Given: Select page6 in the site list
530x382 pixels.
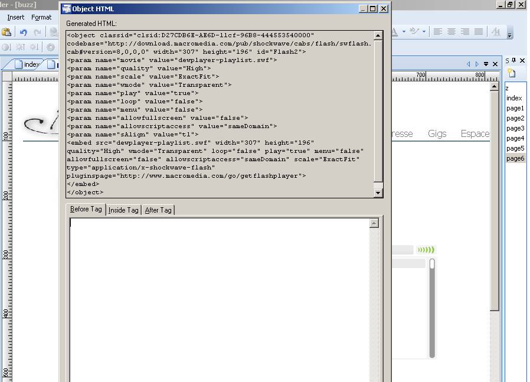Looking at the screenshot, I should tap(515, 158).
